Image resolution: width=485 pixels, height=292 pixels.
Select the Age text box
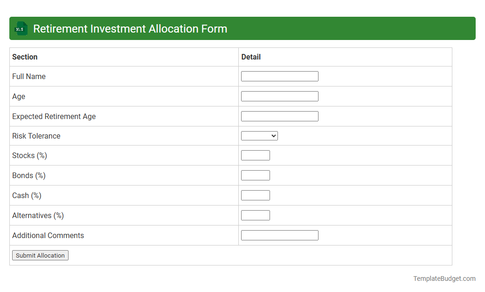[279, 96]
